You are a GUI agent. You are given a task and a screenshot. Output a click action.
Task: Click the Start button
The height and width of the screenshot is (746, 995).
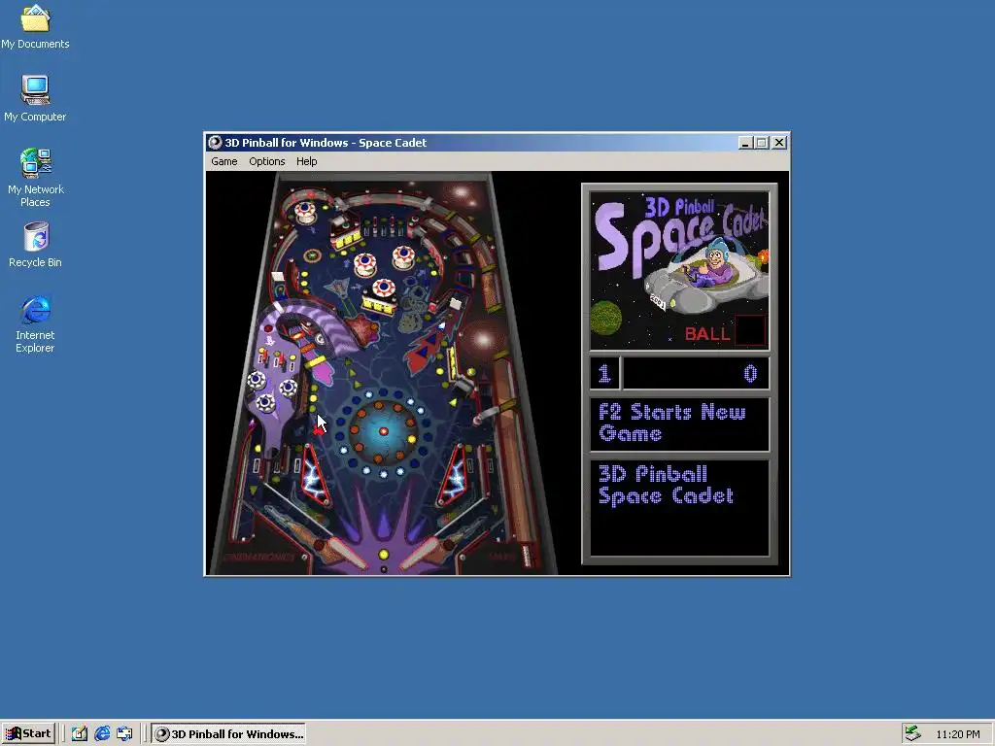pyautogui.click(x=28, y=734)
